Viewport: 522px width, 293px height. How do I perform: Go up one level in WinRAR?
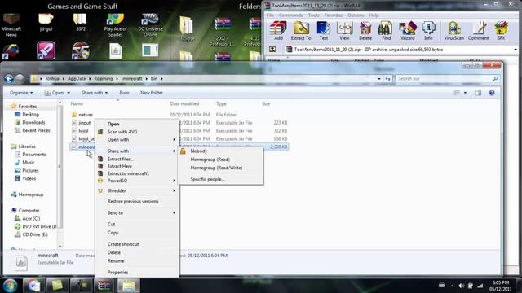pos(272,49)
